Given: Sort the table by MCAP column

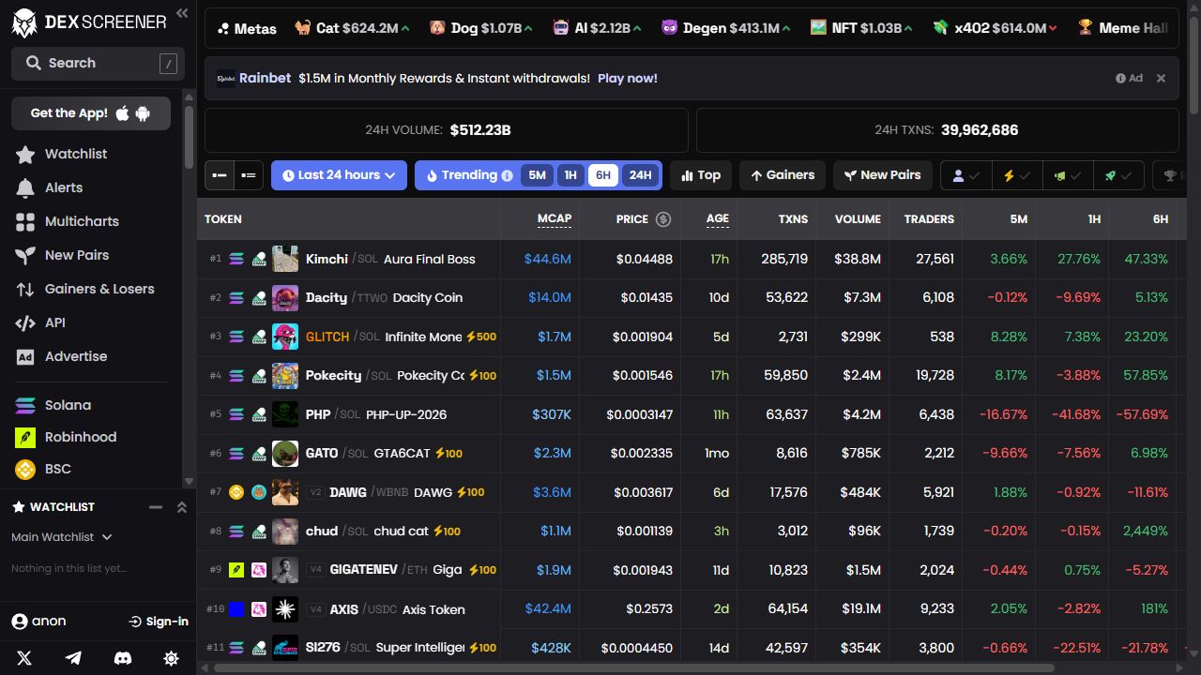Looking at the screenshot, I should (x=554, y=218).
